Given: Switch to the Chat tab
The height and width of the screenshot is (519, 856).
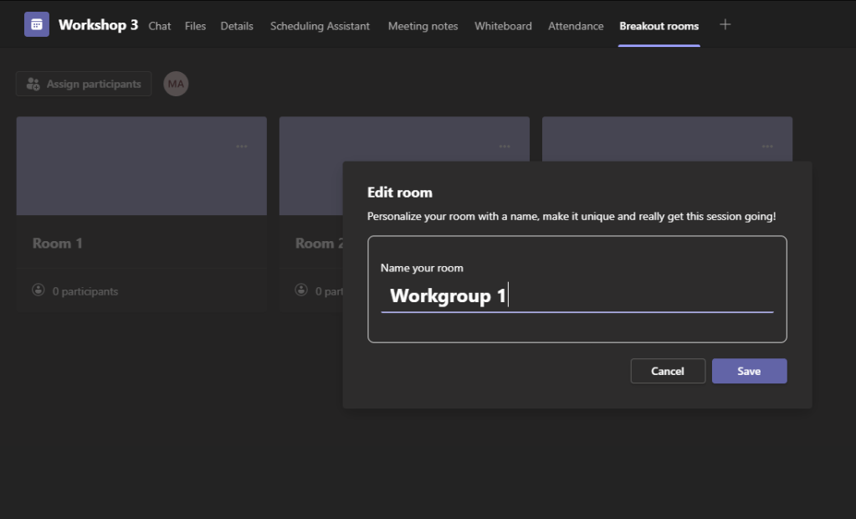Looking at the screenshot, I should pyautogui.click(x=160, y=26).
